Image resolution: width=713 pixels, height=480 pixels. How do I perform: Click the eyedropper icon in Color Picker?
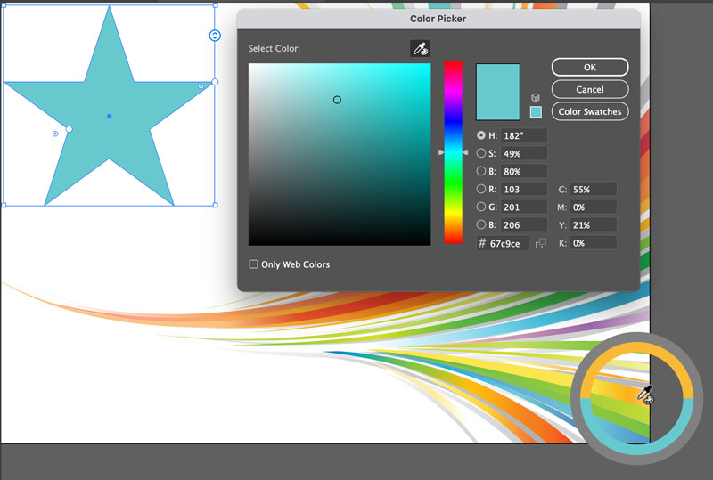pyautogui.click(x=420, y=49)
